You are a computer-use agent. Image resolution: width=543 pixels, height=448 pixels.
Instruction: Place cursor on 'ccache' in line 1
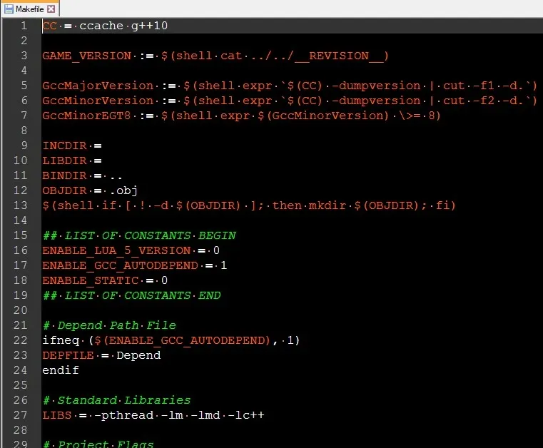coord(101,26)
